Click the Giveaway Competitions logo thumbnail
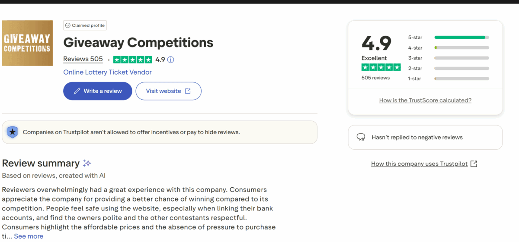Image resolution: width=519 pixels, height=242 pixels. pyautogui.click(x=27, y=43)
